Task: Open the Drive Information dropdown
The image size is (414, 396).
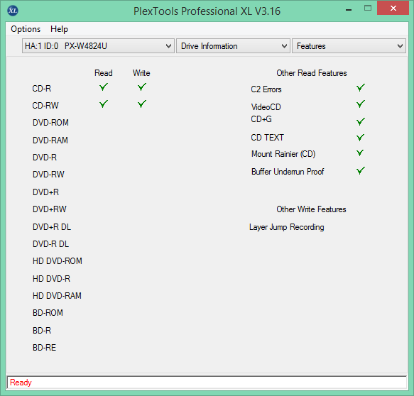Action: coord(233,46)
